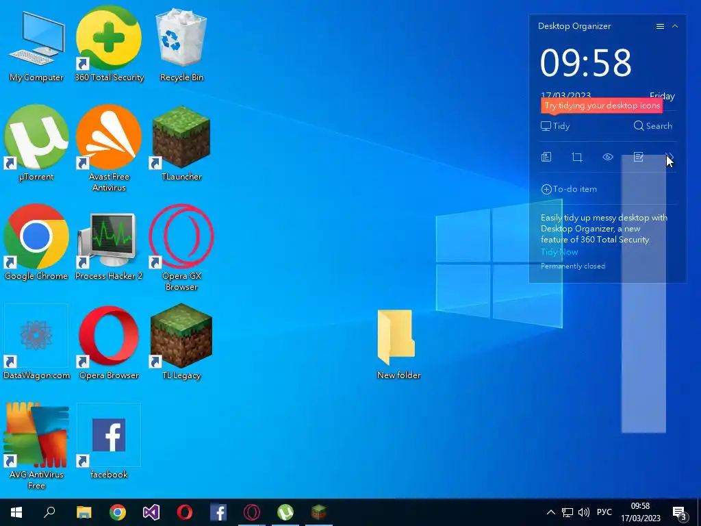The width and height of the screenshot is (701, 526).
Task: Launch 360 Total Security shortcut
Action: point(109,45)
